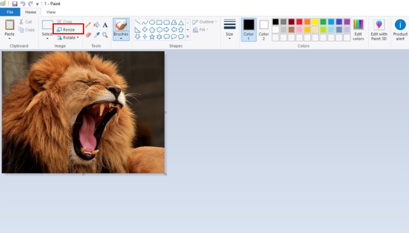Viewport: 409px width, 233px height.
Task: Expand the full Shapes gallery
Action: (188, 37)
